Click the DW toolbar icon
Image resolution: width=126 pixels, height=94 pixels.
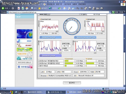coord(98,8)
